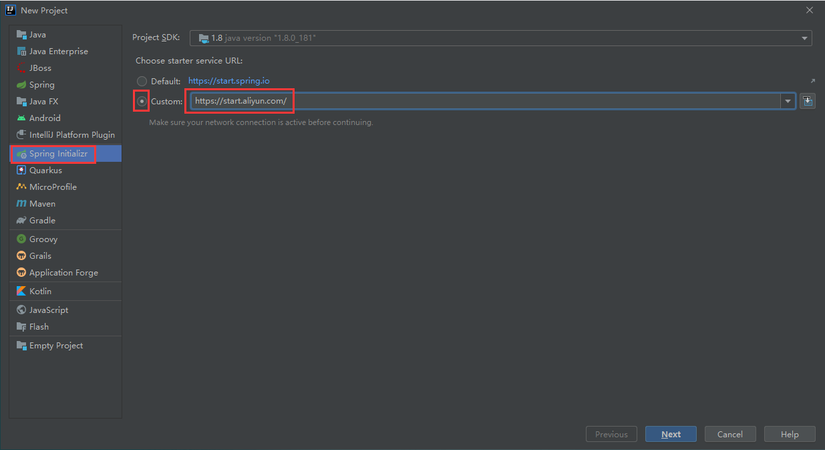Viewport: 825px width, 450px height.
Task: Select IntelliJ Platform Plugin entry
Action: tap(65, 135)
